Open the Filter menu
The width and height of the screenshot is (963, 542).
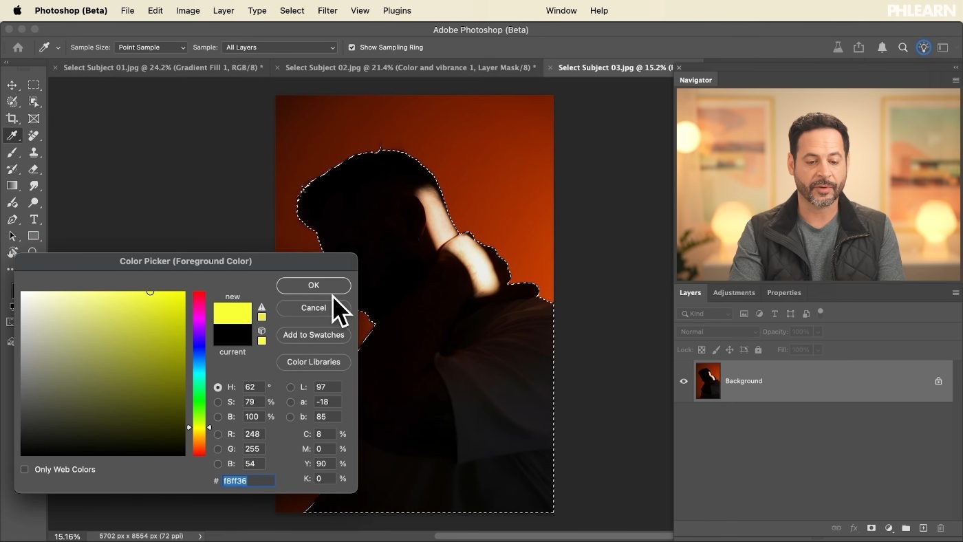[327, 10]
